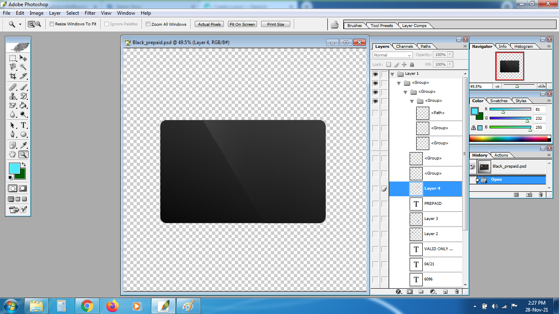This screenshot has width=559, height=314.
Task: Select the Magic Wand tool
Action: [23, 67]
